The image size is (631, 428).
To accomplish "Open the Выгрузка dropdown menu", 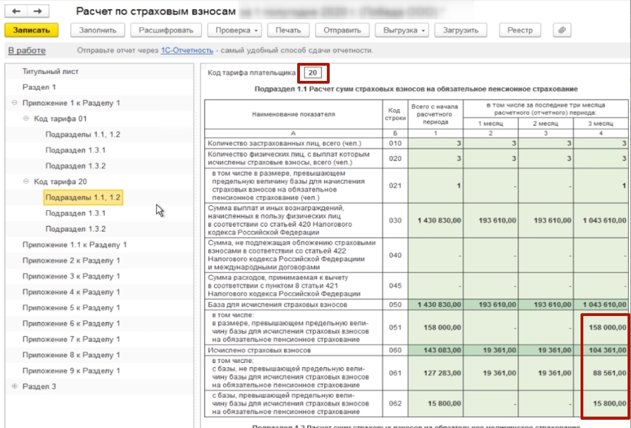I will click(402, 30).
